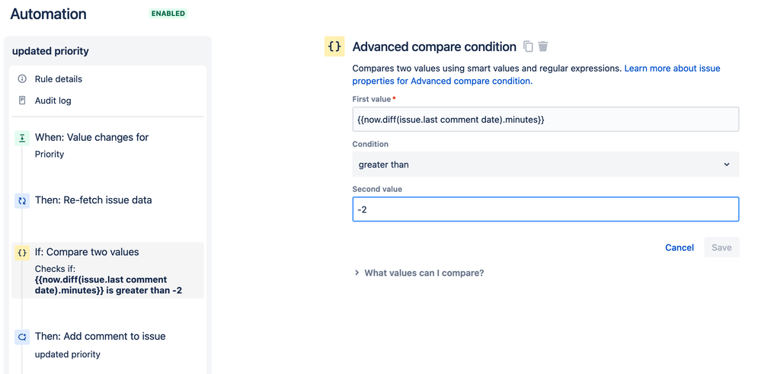Image resolution: width=761 pixels, height=374 pixels.
Task: Click the trash delete component icon
Action: (x=543, y=46)
